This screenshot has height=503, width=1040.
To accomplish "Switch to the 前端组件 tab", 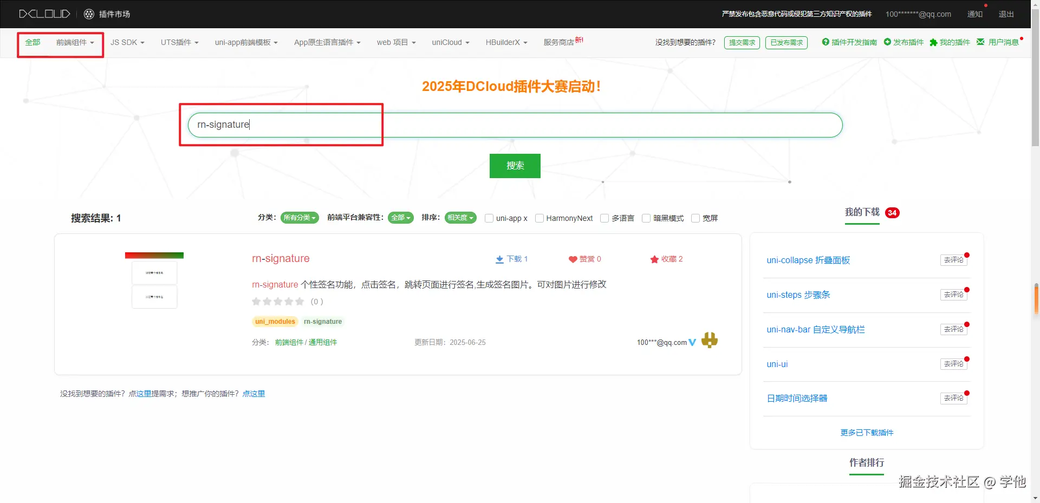I will (x=71, y=42).
